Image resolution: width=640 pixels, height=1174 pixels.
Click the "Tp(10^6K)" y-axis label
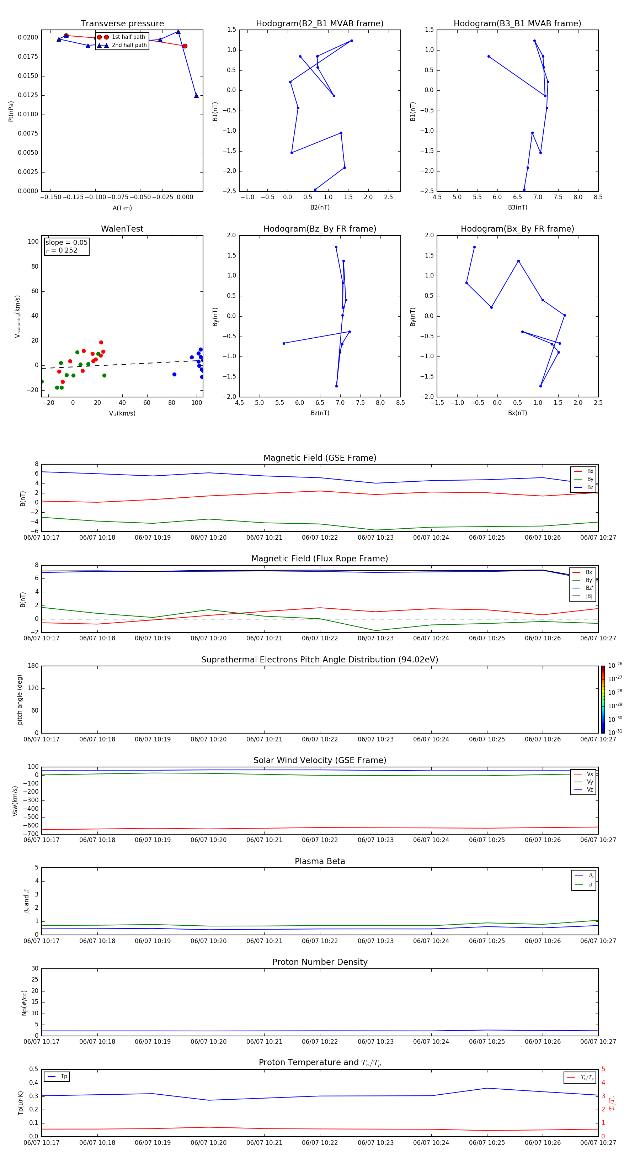pos(21,1103)
